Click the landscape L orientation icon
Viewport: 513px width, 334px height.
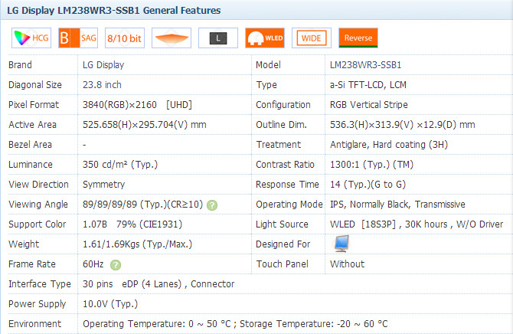[218, 38]
